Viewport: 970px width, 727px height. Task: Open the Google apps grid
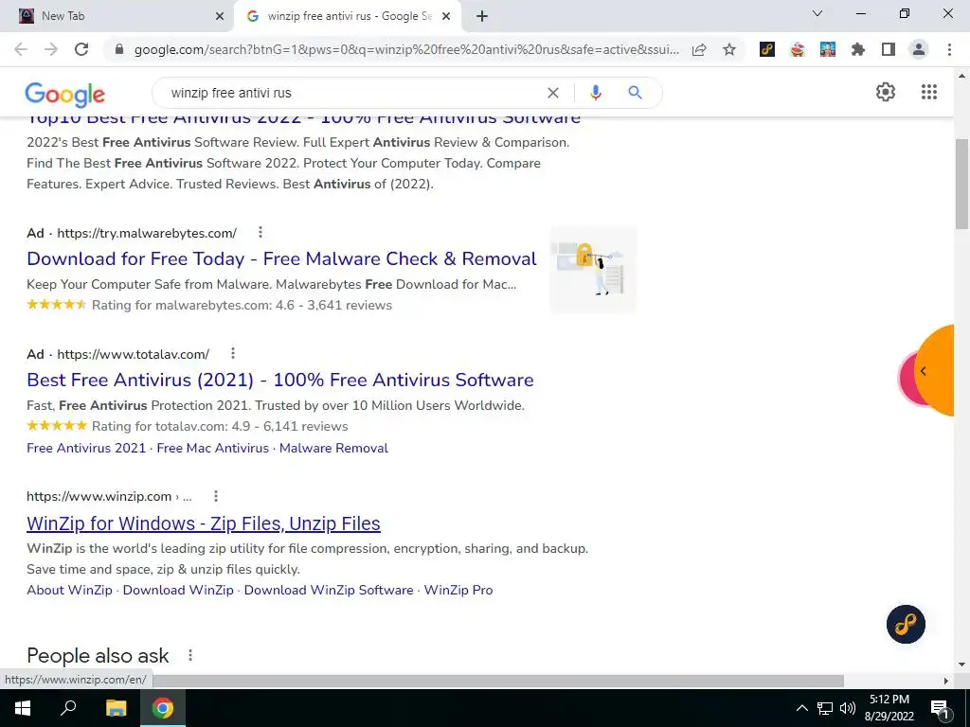pos(929,92)
